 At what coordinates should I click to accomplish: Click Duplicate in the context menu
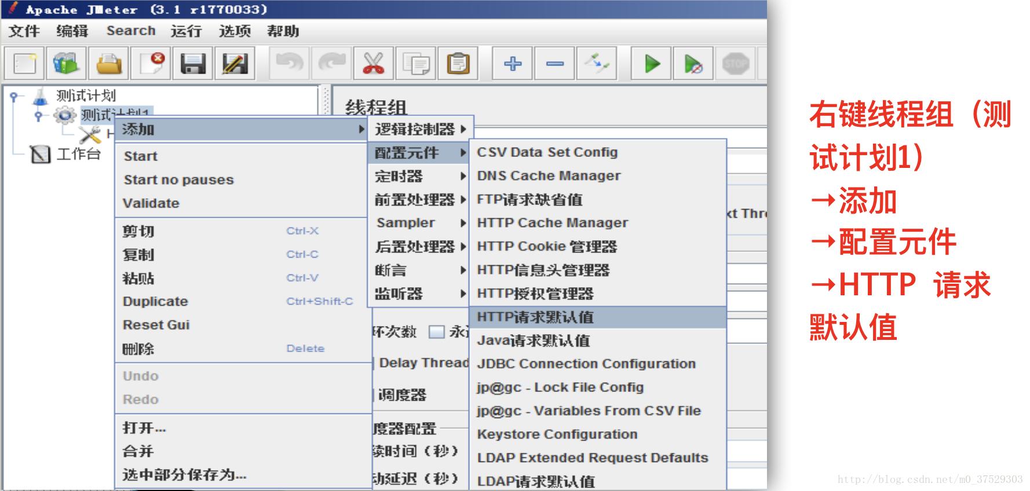[x=242, y=302]
